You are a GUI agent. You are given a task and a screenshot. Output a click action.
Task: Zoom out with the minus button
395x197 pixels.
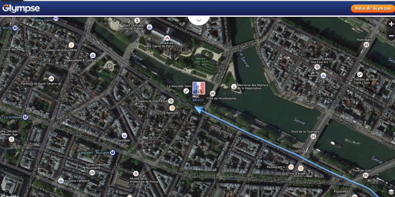pos(391,36)
